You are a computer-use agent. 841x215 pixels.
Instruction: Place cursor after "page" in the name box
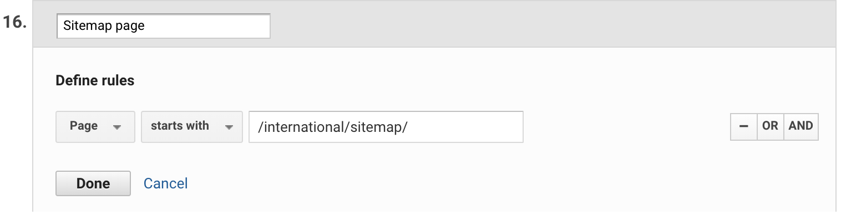145,26
